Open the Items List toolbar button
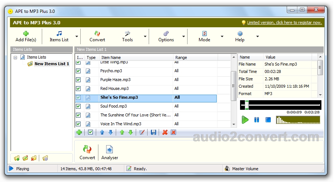Image resolution: width=334 pixels, height=182 pixels. tap(59, 36)
